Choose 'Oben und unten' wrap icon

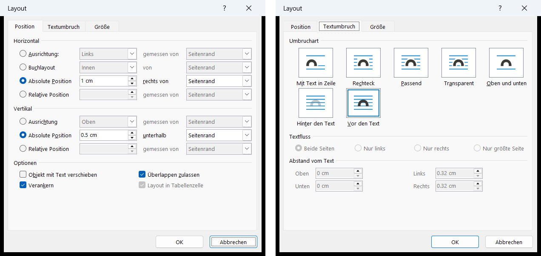click(x=506, y=63)
